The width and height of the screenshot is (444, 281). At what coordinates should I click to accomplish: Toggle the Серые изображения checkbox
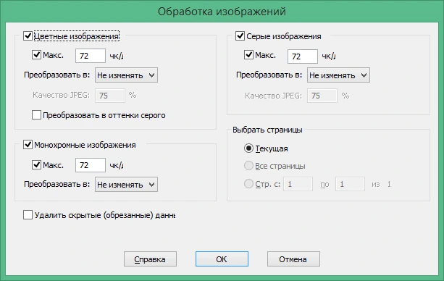click(x=240, y=36)
